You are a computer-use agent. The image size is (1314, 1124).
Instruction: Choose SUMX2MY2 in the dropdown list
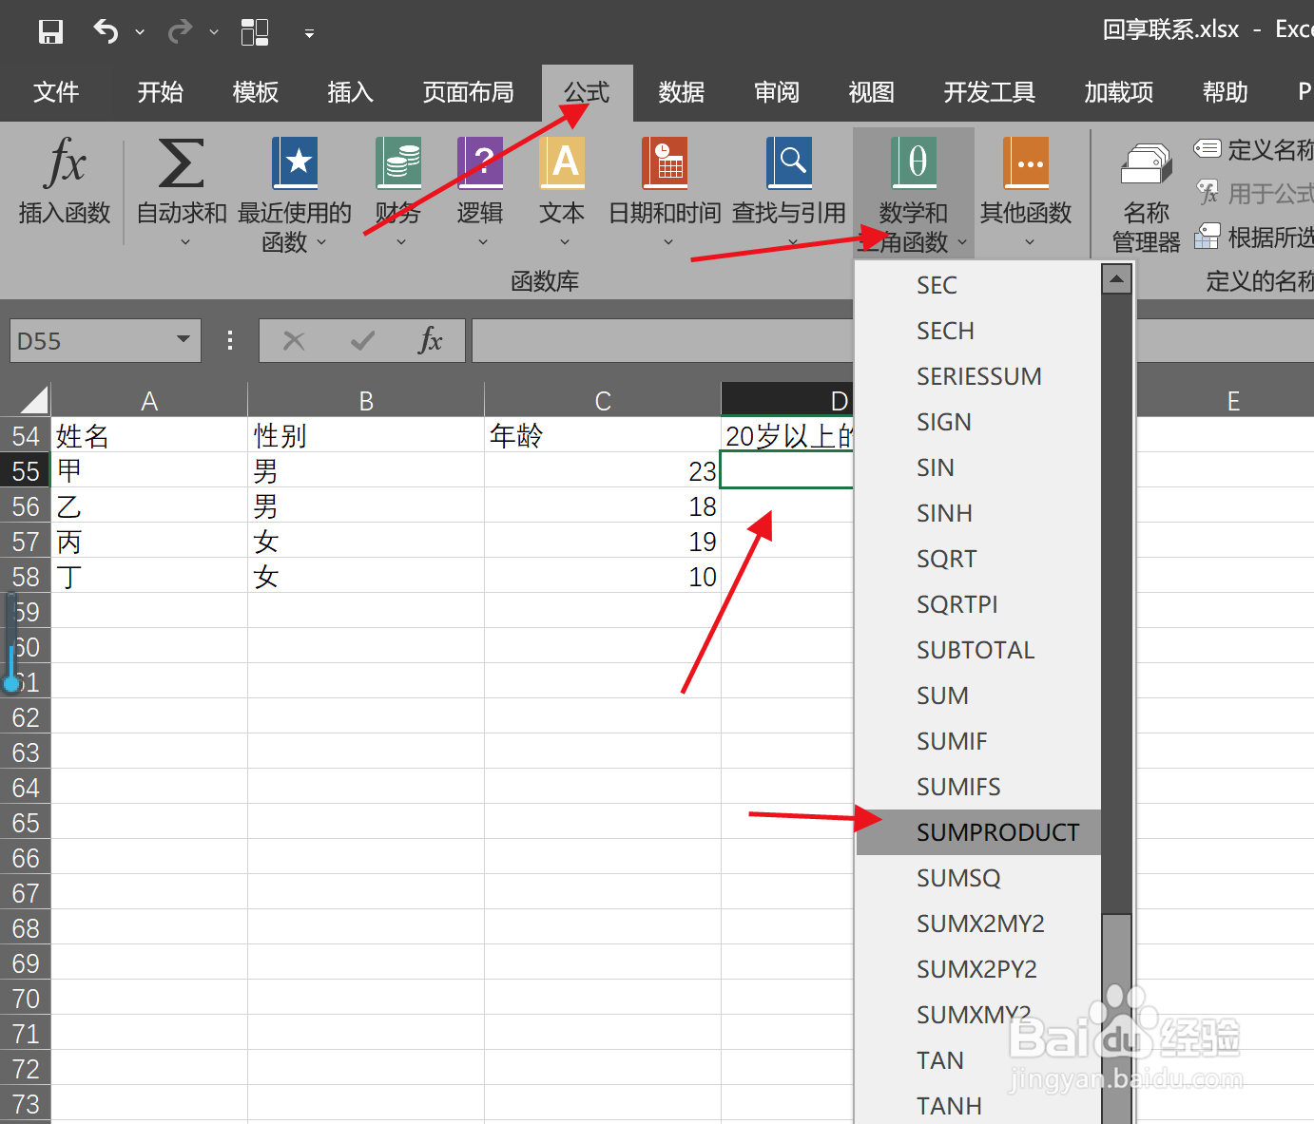978,924
